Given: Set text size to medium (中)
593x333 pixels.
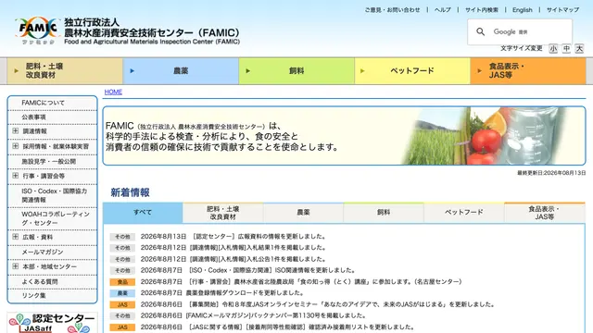Looking at the screenshot, I should click(x=566, y=49).
